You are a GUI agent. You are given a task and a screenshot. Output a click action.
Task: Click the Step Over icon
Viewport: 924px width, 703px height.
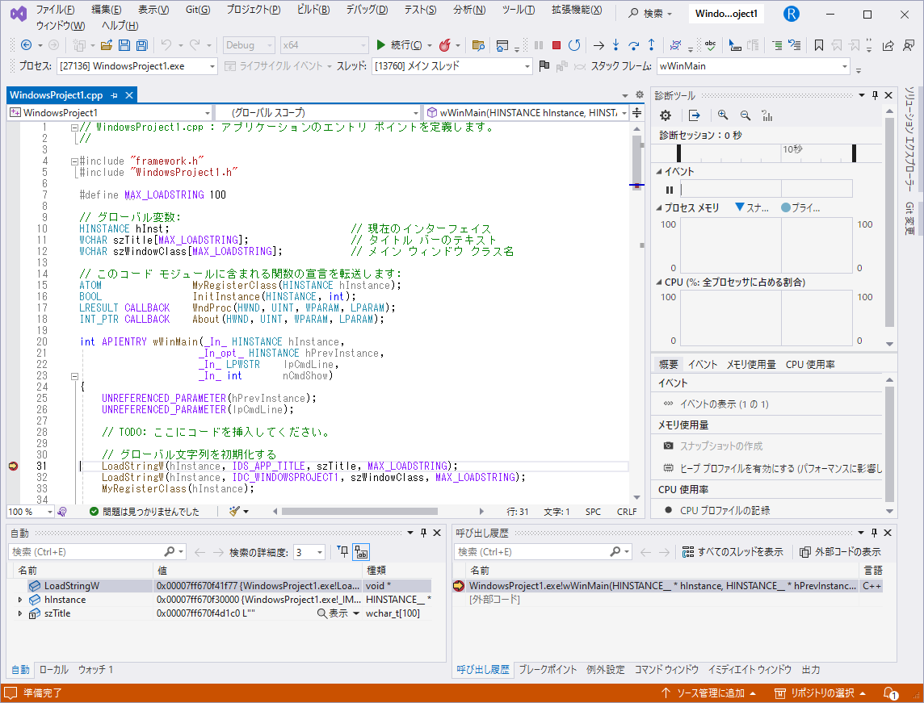(x=634, y=44)
